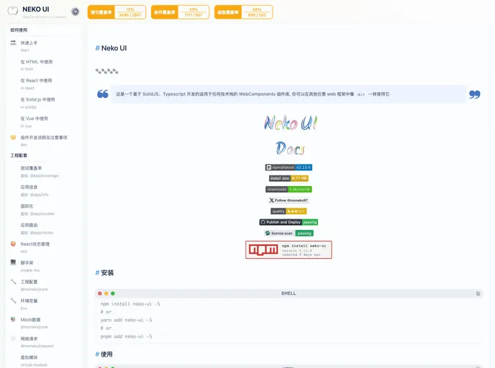Open Mock数据 menu item
495x368 pixels.
[x=44, y=323]
